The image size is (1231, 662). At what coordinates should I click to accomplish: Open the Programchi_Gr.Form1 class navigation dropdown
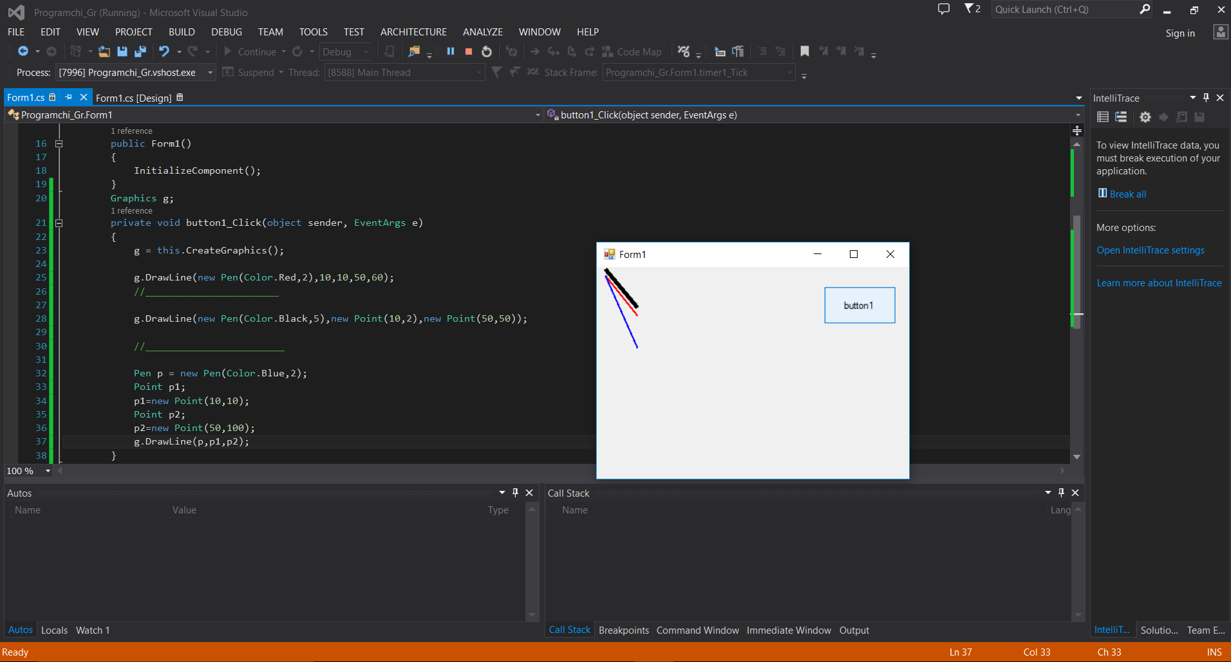[538, 115]
